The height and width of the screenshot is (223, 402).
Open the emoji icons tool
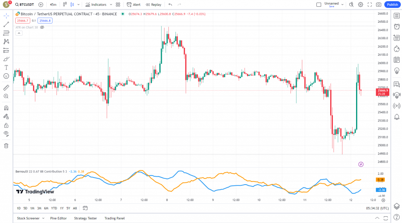click(x=6, y=76)
